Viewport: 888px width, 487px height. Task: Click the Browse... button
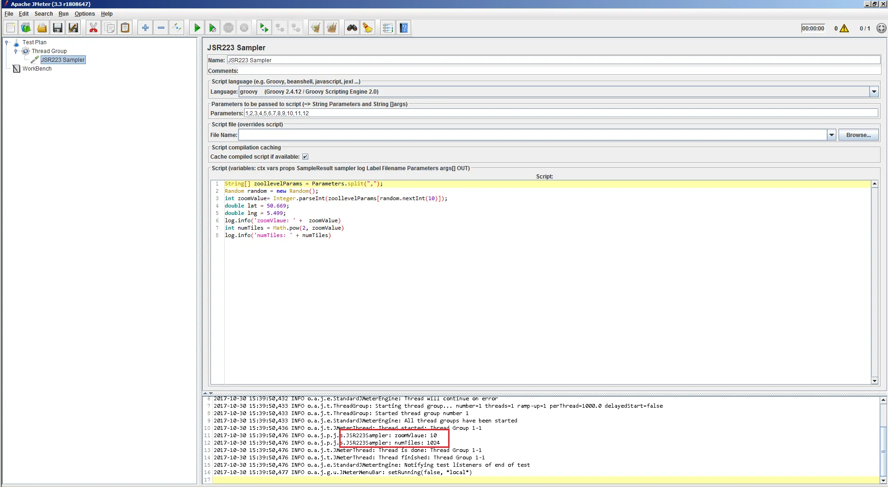pyautogui.click(x=858, y=135)
